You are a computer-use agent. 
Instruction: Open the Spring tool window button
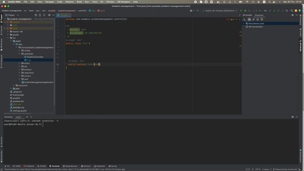click(113, 166)
